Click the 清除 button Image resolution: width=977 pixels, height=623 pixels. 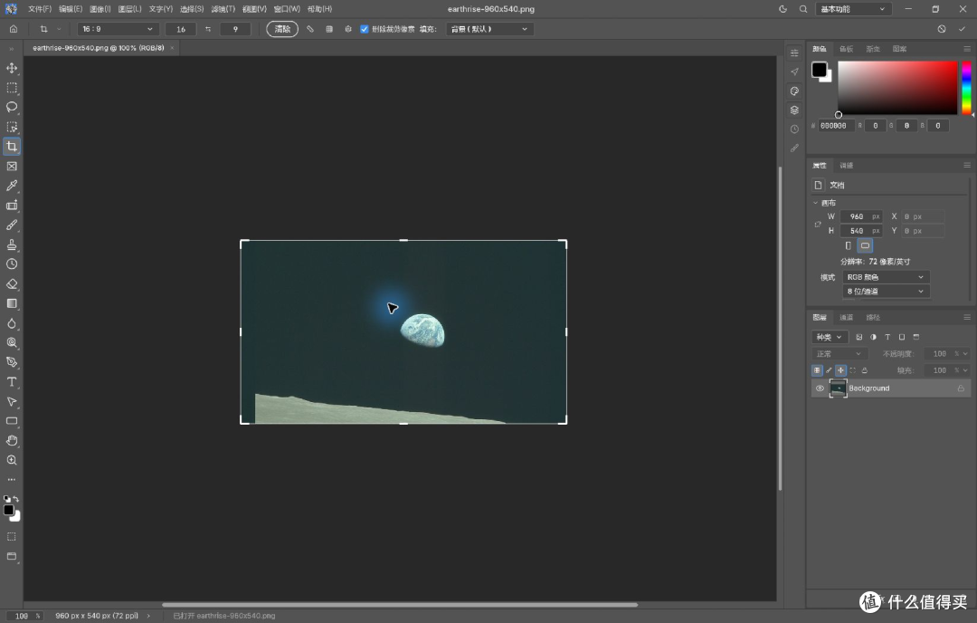(x=282, y=29)
